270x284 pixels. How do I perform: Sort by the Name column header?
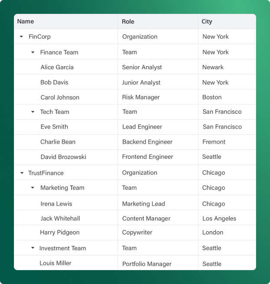coord(26,21)
